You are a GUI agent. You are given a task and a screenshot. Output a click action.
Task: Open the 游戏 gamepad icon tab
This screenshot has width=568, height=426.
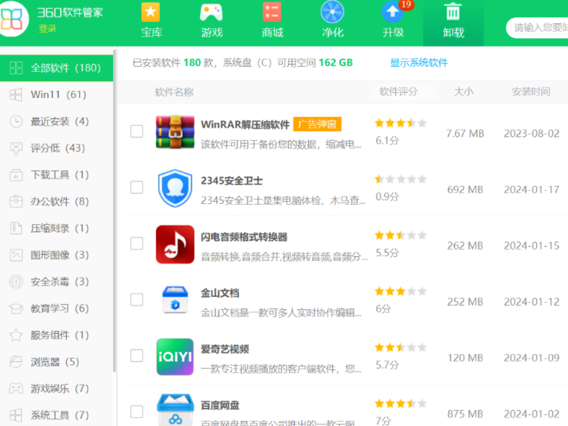click(x=211, y=12)
